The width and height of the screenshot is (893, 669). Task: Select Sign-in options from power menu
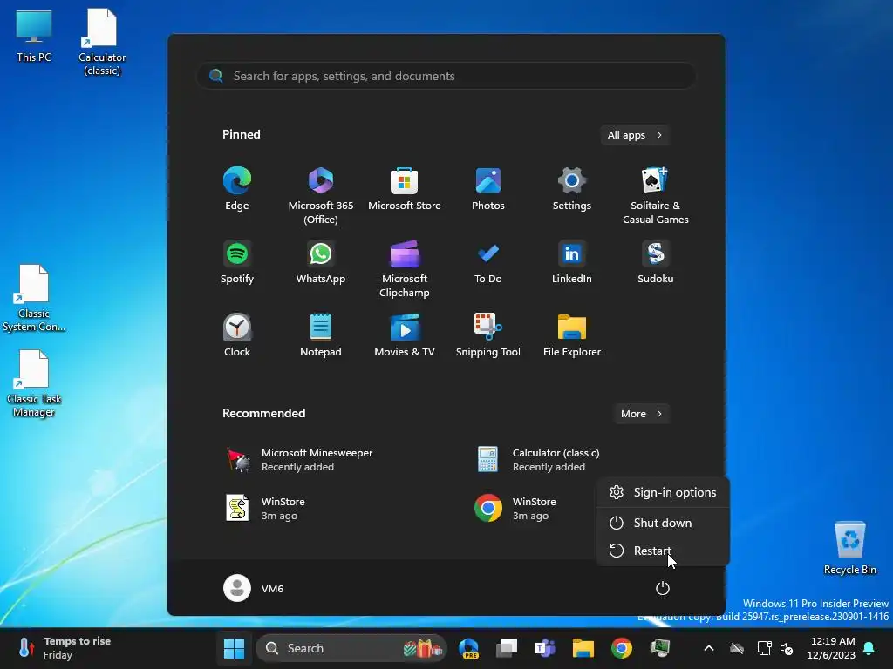pyautogui.click(x=663, y=492)
